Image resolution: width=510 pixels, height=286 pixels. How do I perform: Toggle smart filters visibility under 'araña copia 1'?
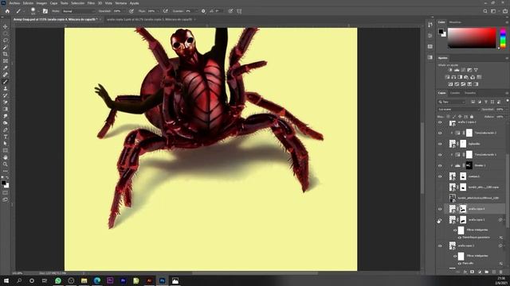point(455,230)
